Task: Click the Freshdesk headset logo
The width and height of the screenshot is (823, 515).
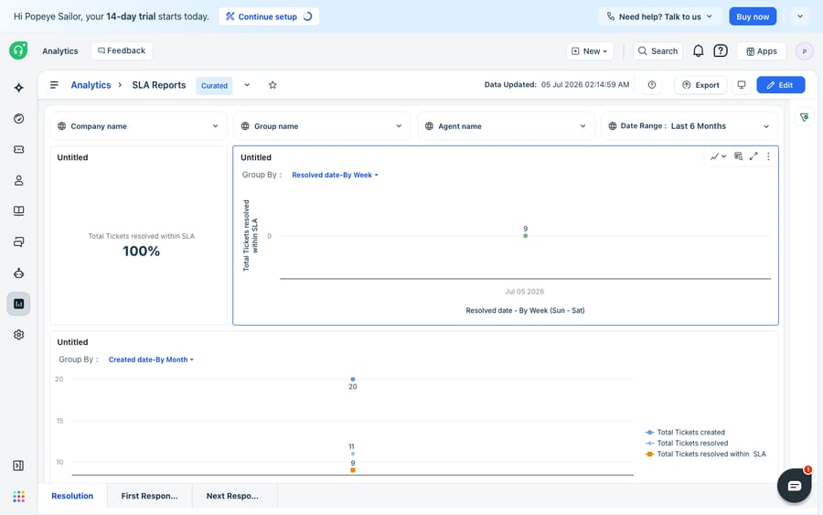Action: click(x=18, y=50)
